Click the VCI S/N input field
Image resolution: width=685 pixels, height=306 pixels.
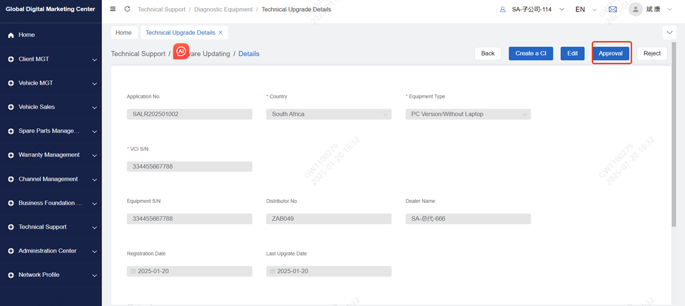coord(189,167)
